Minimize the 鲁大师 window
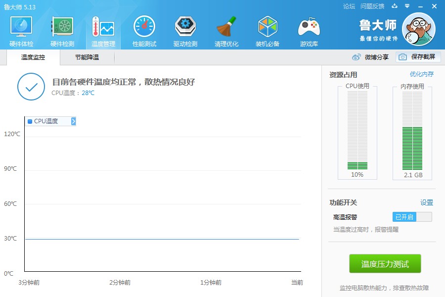This screenshot has height=297, width=445. [x=421, y=6]
